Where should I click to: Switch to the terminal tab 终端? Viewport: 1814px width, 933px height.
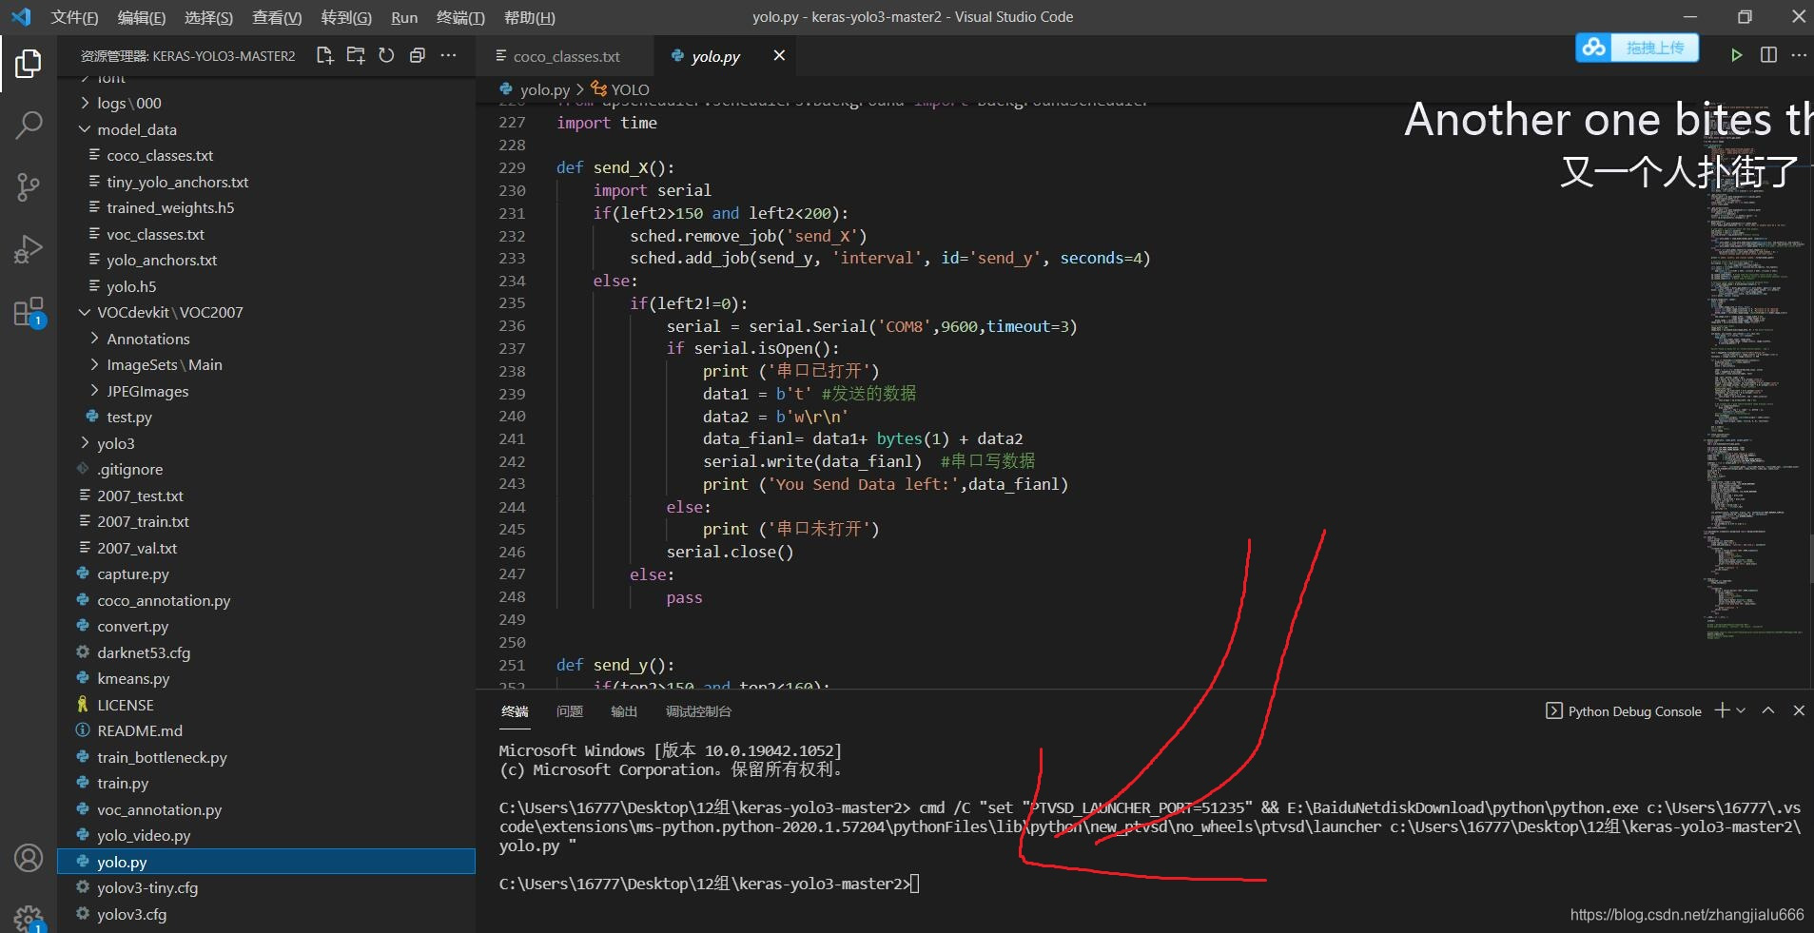515,711
